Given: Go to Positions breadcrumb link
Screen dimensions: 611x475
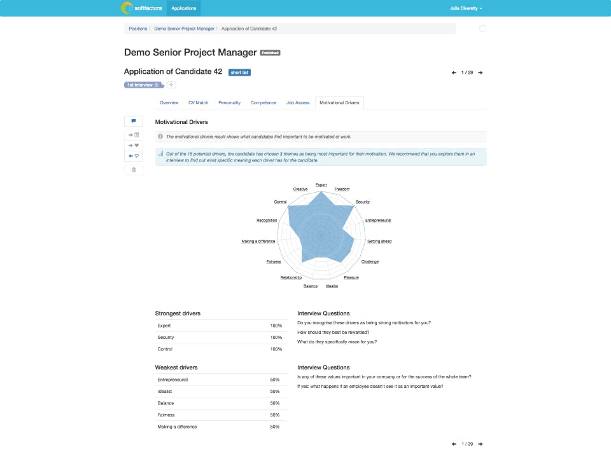Looking at the screenshot, I should (x=138, y=29).
